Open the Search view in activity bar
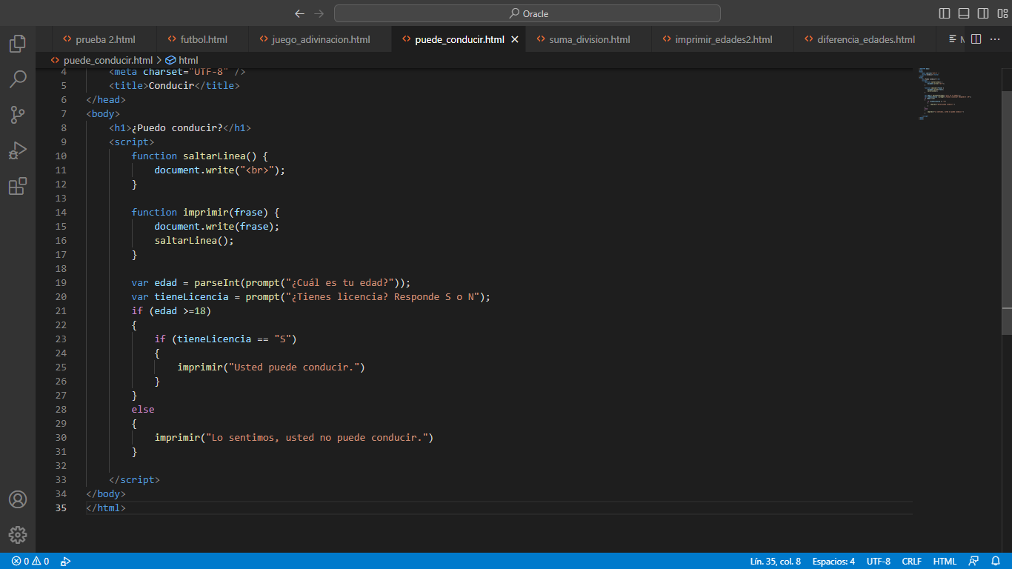 18,79
